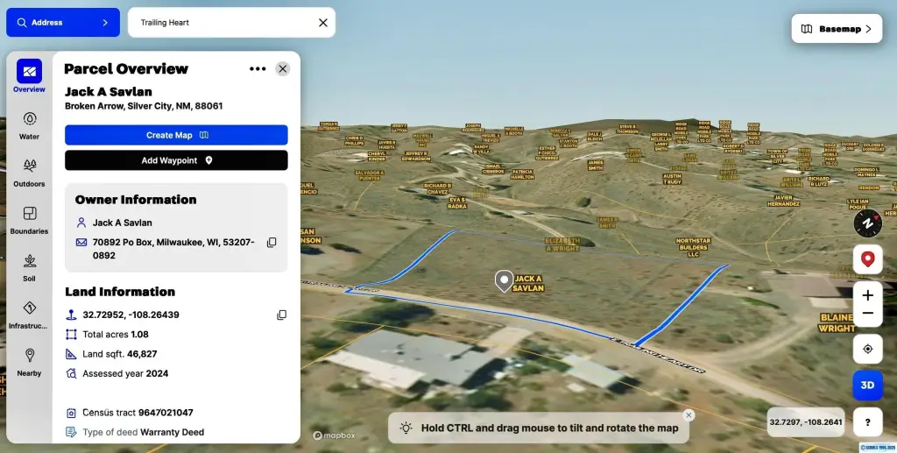Open the Water sidebar tab
The height and width of the screenshot is (453, 897).
(29, 126)
